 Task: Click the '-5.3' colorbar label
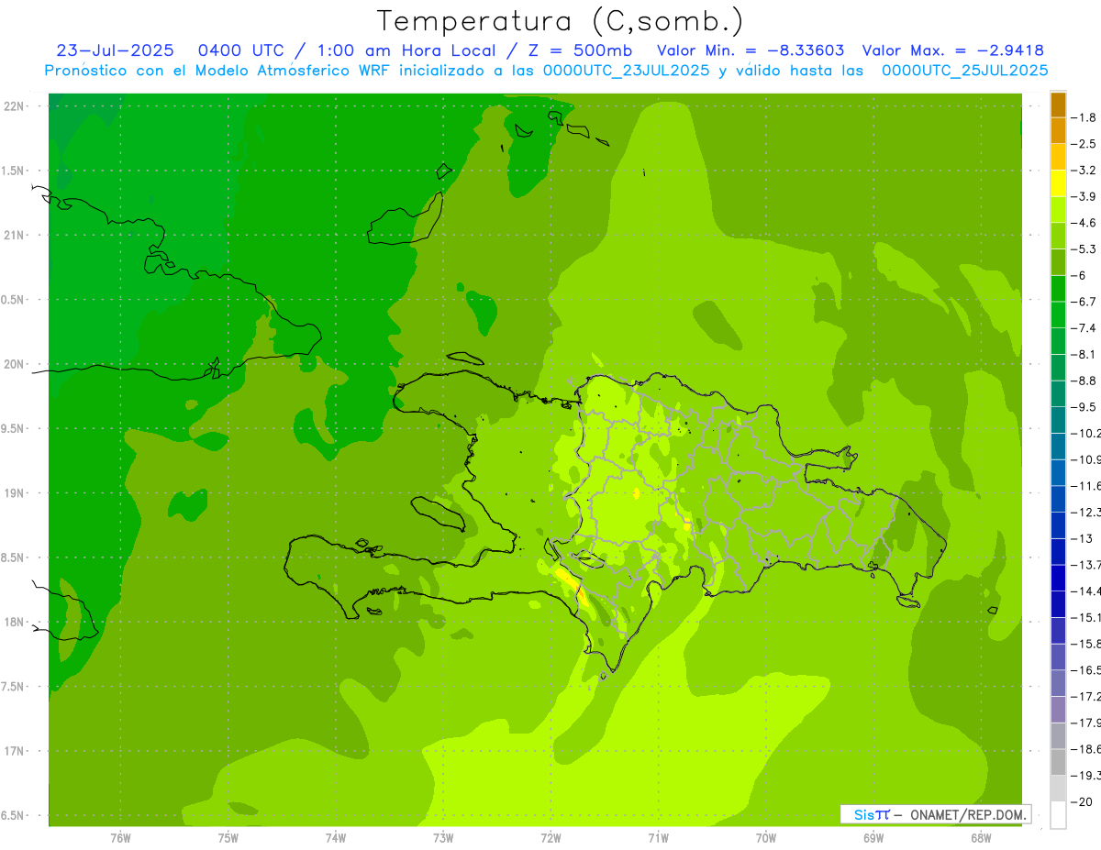coord(1085,248)
